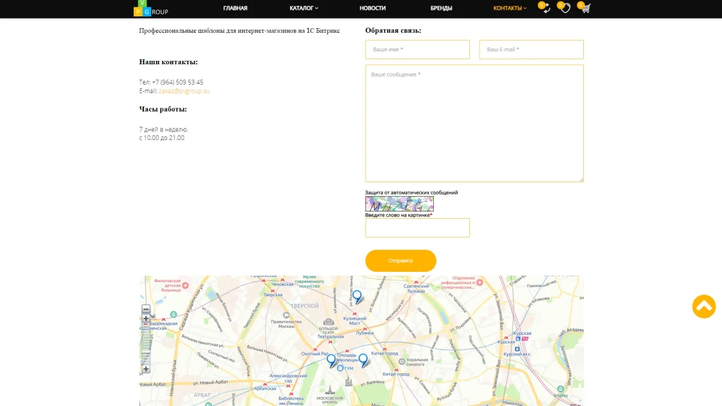Expand the КОНТАКТЫ dropdown menu
The height and width of the screenshot is (406, 722).
[x=510, y=8]
